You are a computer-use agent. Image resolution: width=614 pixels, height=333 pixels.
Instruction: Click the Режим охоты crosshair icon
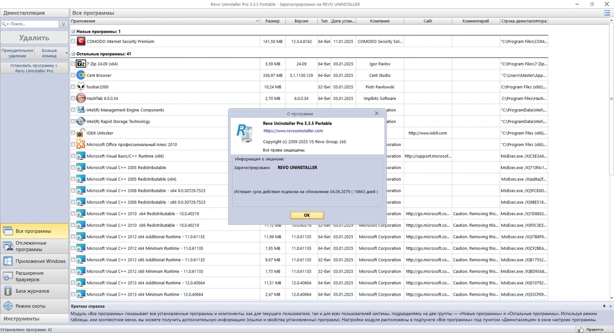click(x=8, y=306)
